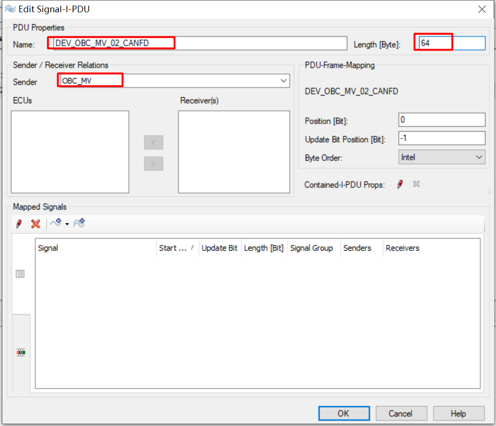Confirm changes with the OK button
The image size is (496, 426).
pyautogui.click(x=344, y=413)
